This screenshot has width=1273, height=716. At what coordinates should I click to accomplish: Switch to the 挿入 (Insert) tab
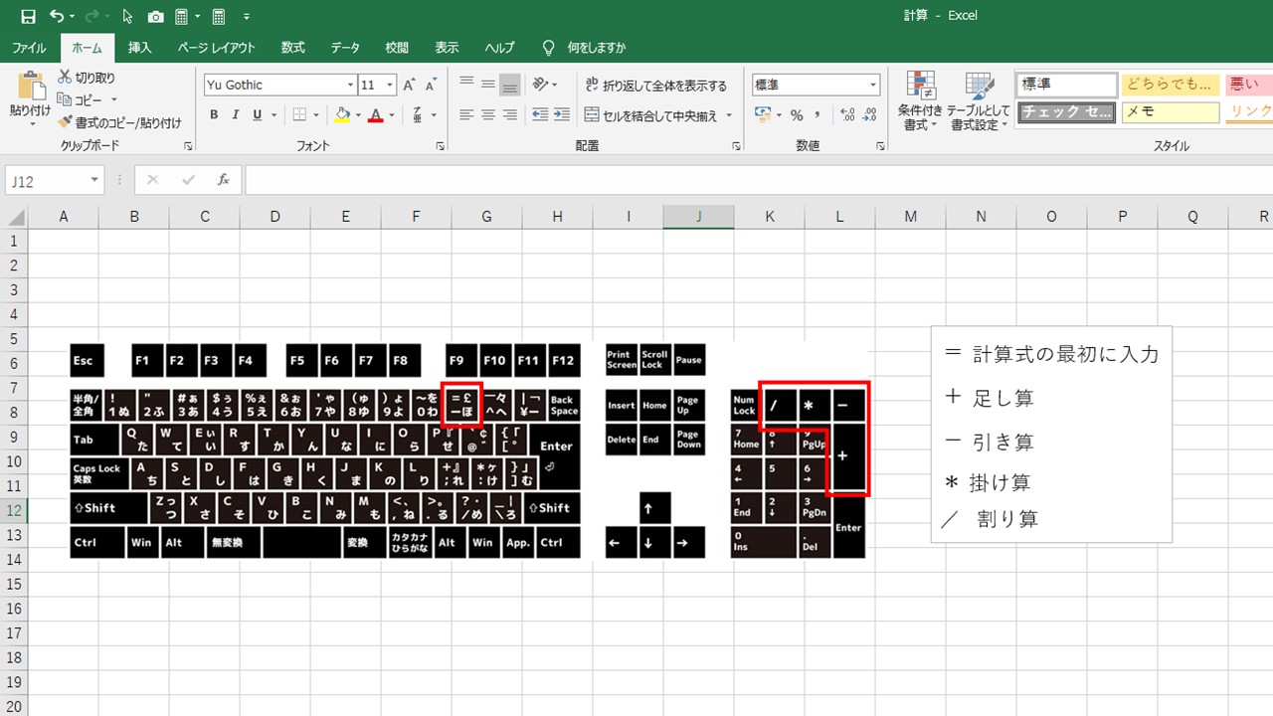pos(140,48)
